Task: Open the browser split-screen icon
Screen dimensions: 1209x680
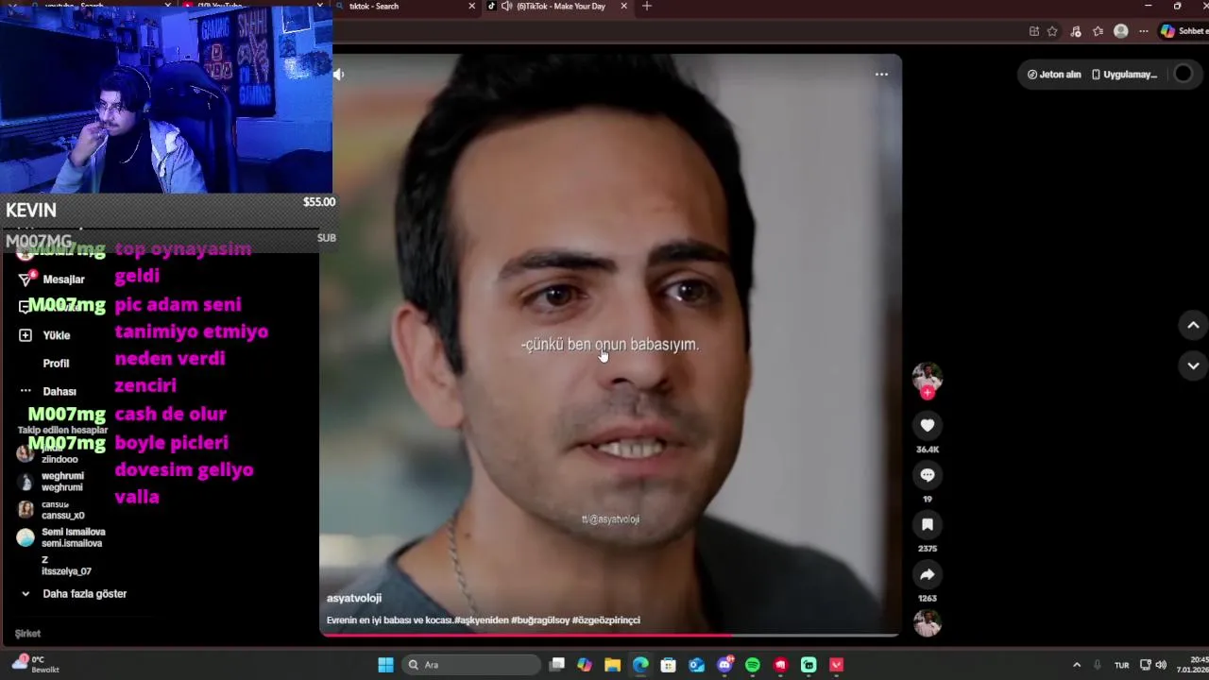Action: click(x=1034, y=31)
